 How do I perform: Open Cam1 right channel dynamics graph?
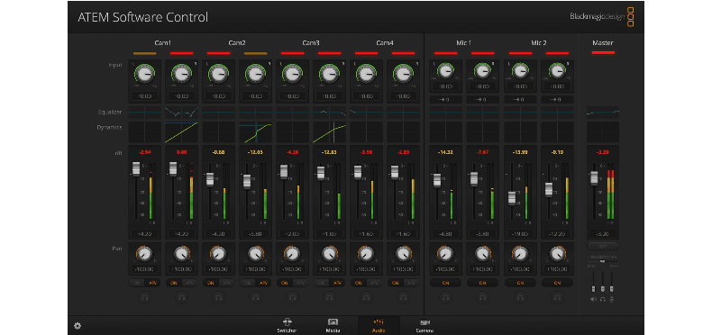pos(182,132)
